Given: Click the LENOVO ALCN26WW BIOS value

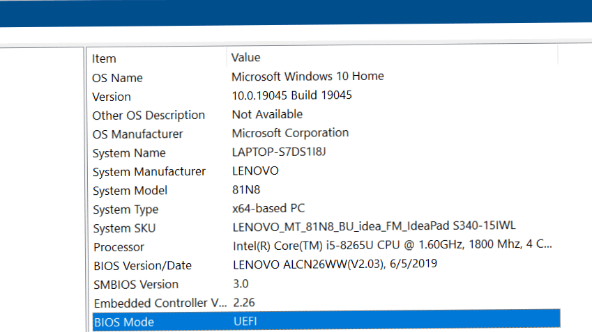Looking at the screenshot, I should (x=335, y=264).
